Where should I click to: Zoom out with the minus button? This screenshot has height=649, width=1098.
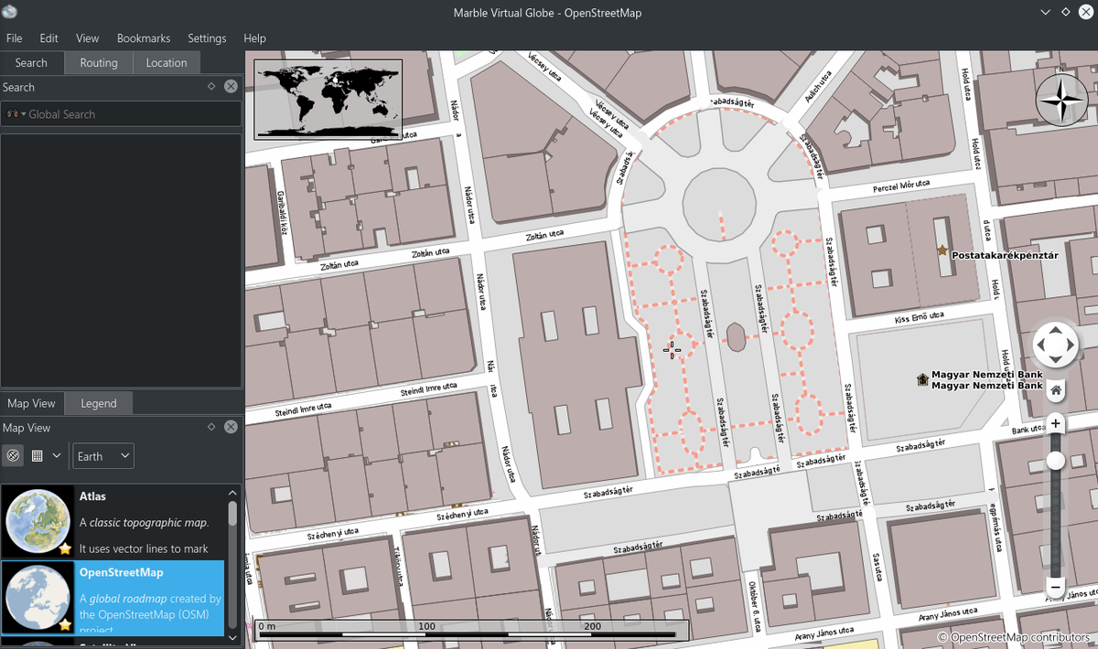1055,586
